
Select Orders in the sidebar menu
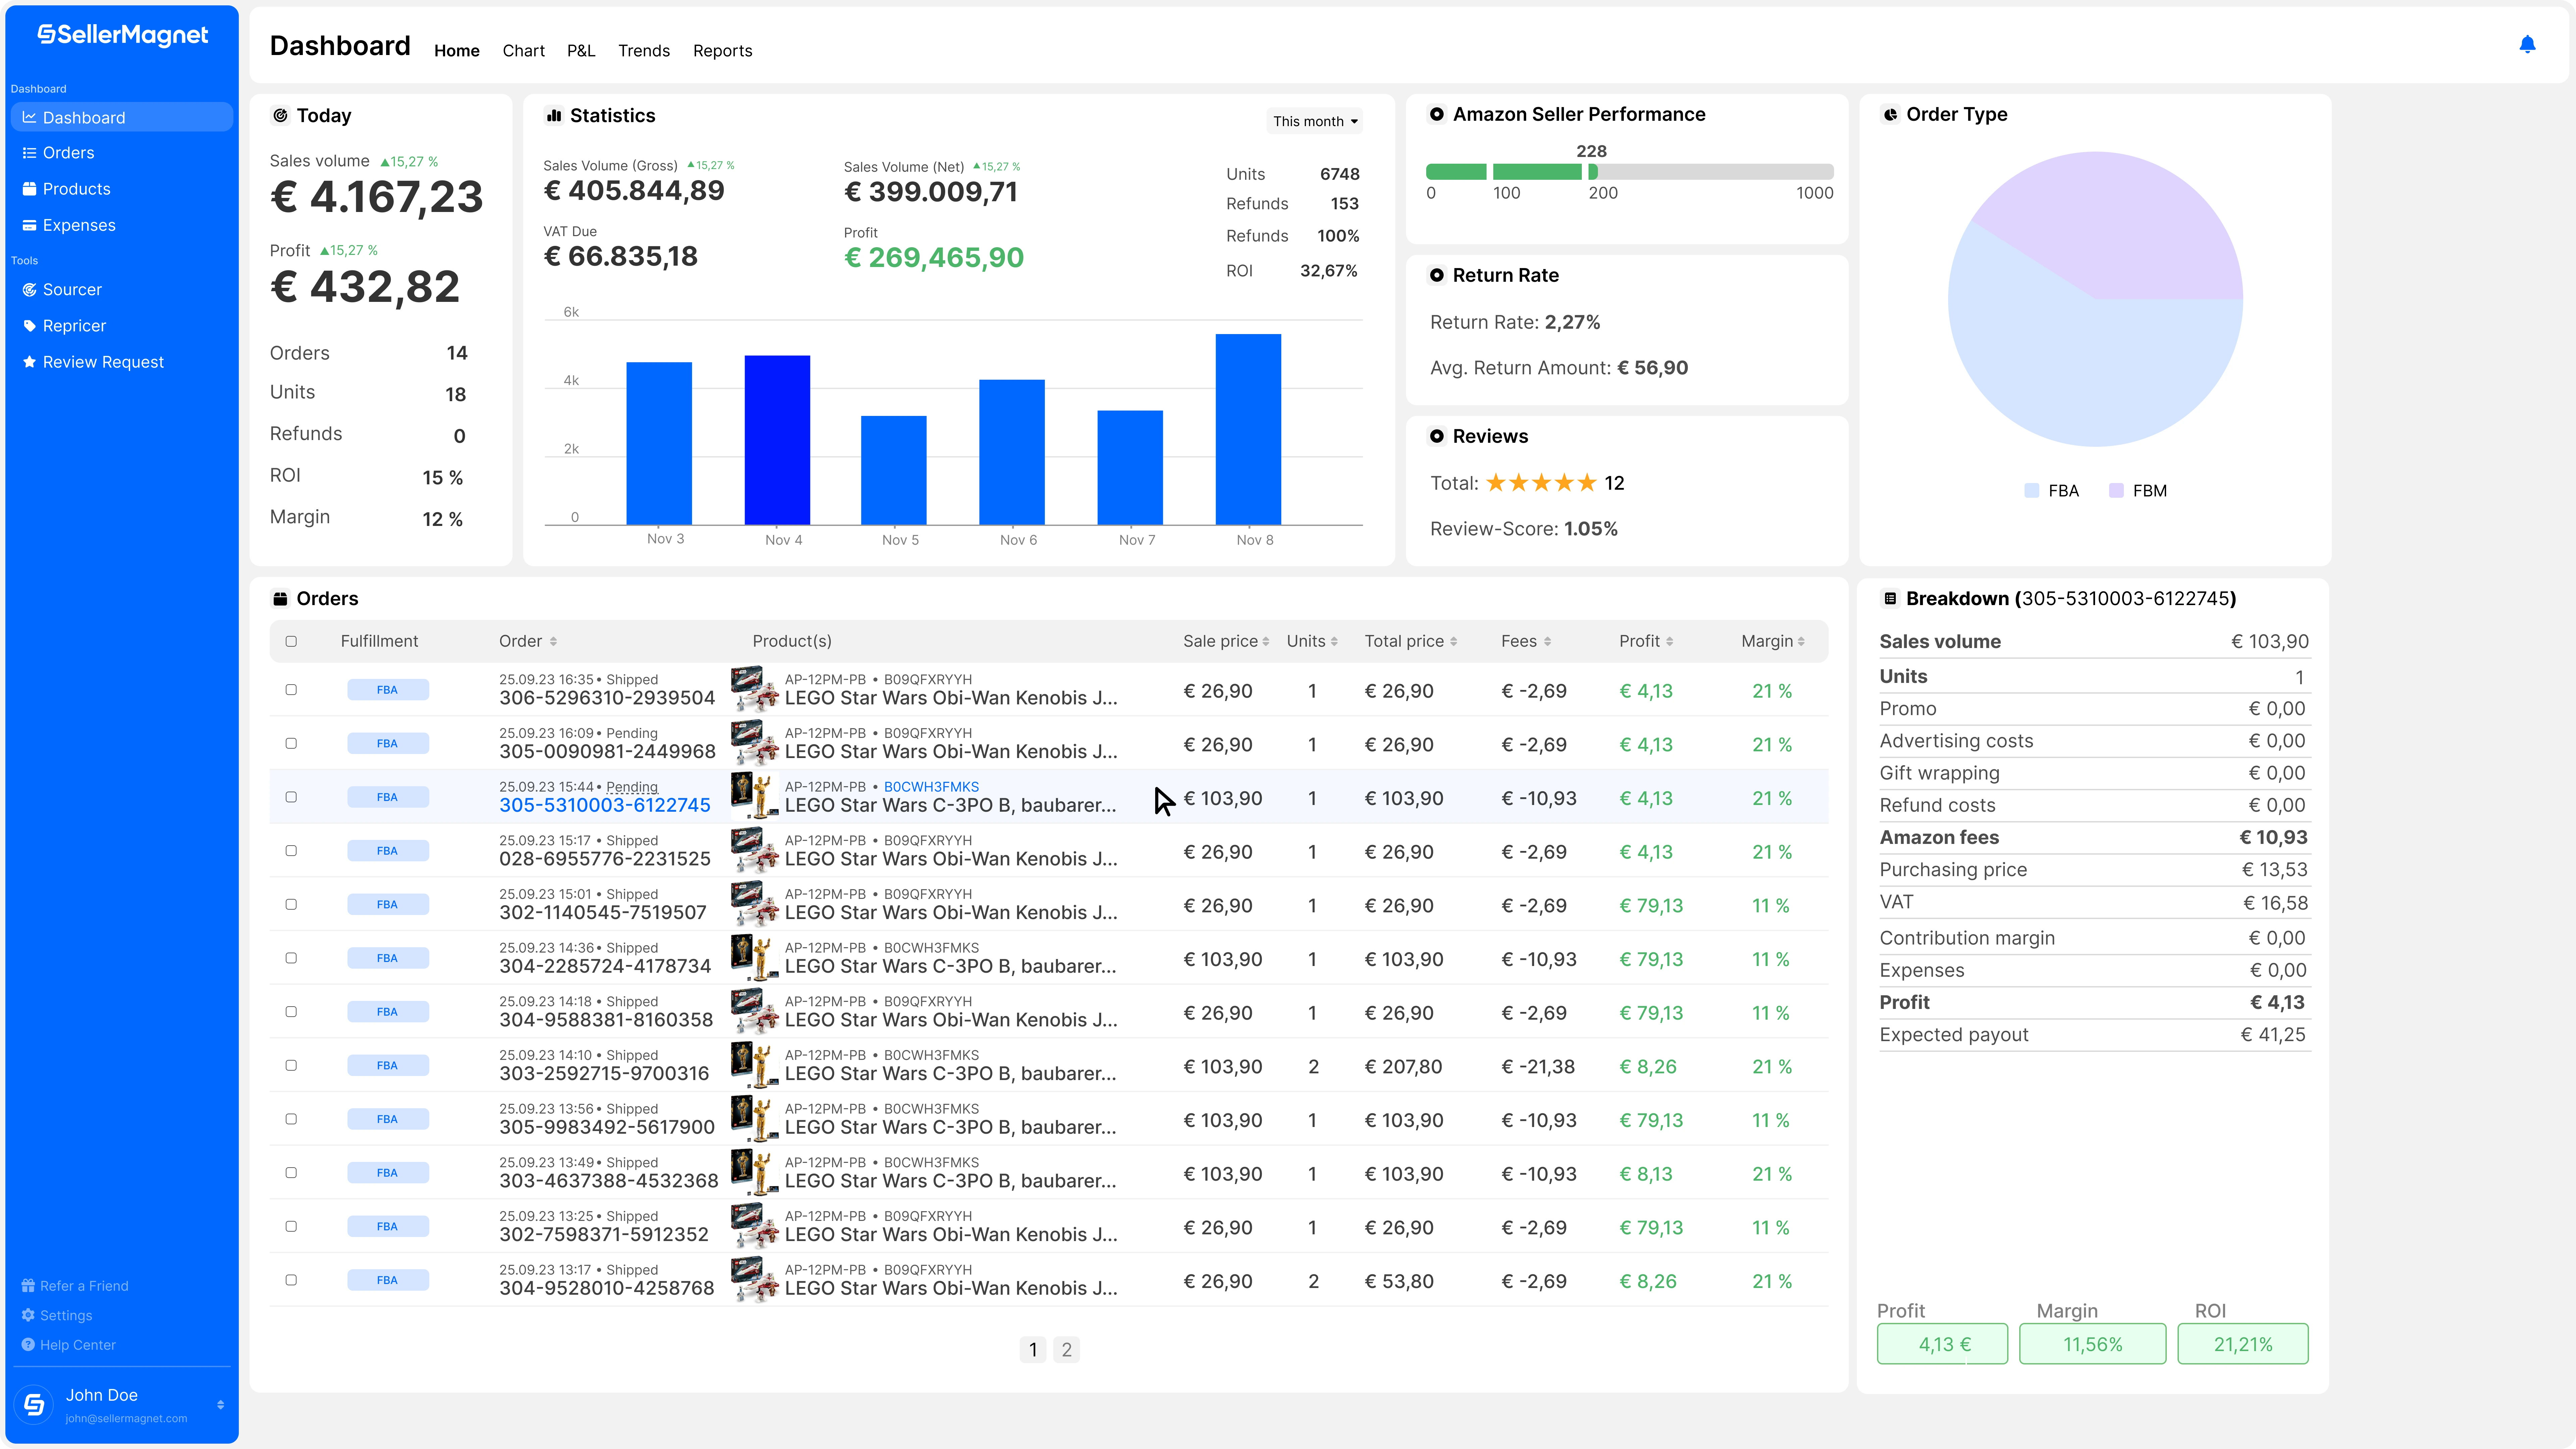(x=122, y=153)
